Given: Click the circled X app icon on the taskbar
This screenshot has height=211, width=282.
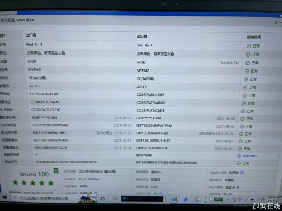Looking at the screenshot, I should [x=197, y=200].
